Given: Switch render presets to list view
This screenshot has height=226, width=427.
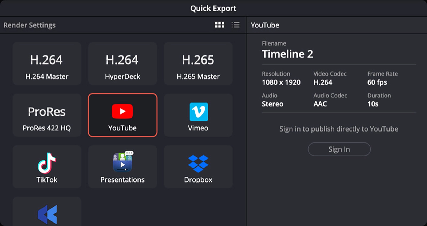Looking at the screenshot, I should [235, 25].
